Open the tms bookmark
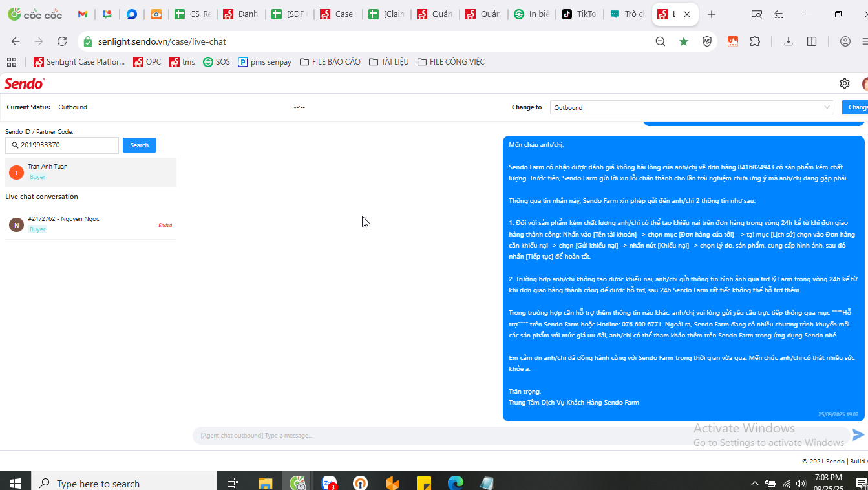Viewport: 868px width, 490px height. pyautogui.click(x=182, y=62)
